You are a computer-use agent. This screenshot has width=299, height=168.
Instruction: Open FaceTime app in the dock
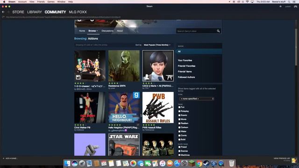[x=148, y=163]
